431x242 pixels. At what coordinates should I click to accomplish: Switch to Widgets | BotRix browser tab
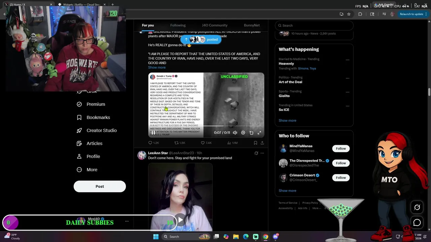tap(81, 5)
